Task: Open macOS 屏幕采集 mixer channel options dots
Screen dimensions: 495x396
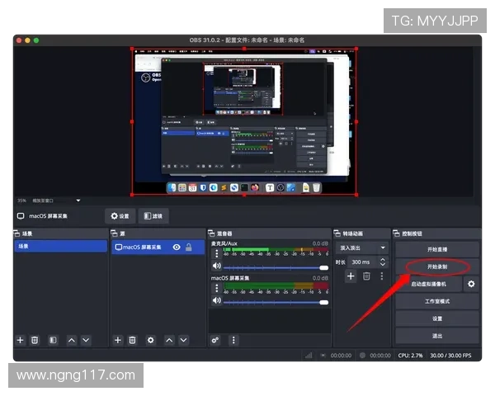Action: pos(216,288)
